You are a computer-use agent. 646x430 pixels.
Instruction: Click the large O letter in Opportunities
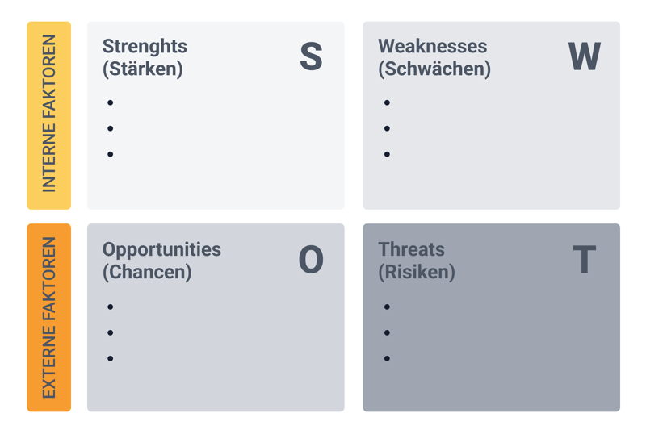pos(311,260)
